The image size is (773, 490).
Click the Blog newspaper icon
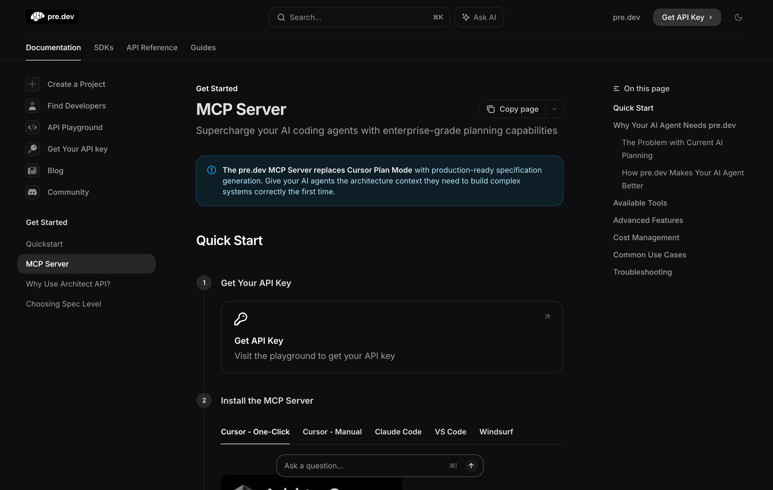click(x=32, y=171)
